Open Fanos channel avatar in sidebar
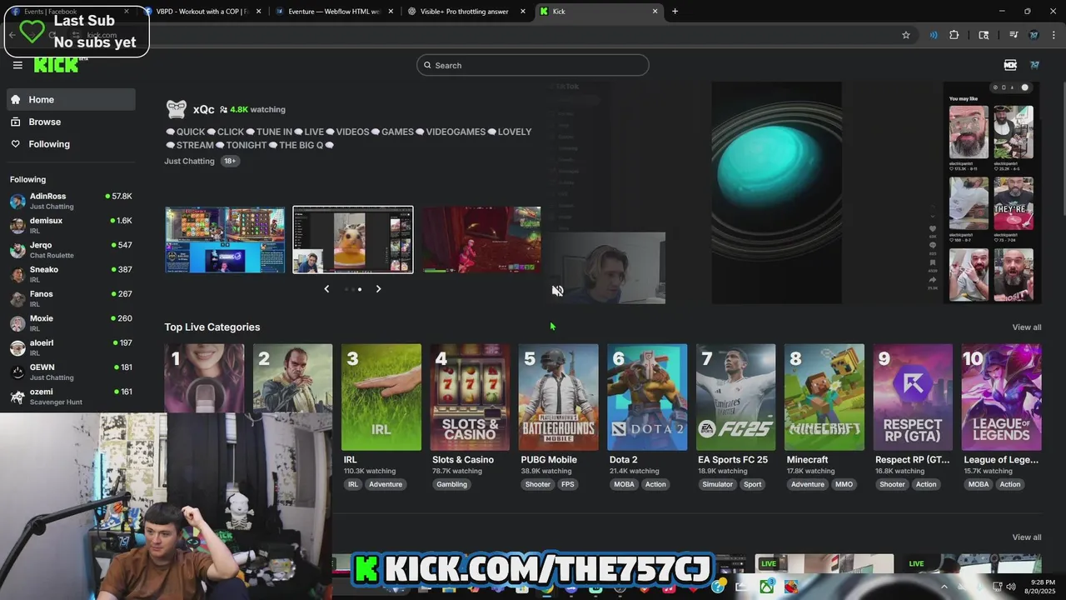1066x600 pixels. (x=17, y=298)
